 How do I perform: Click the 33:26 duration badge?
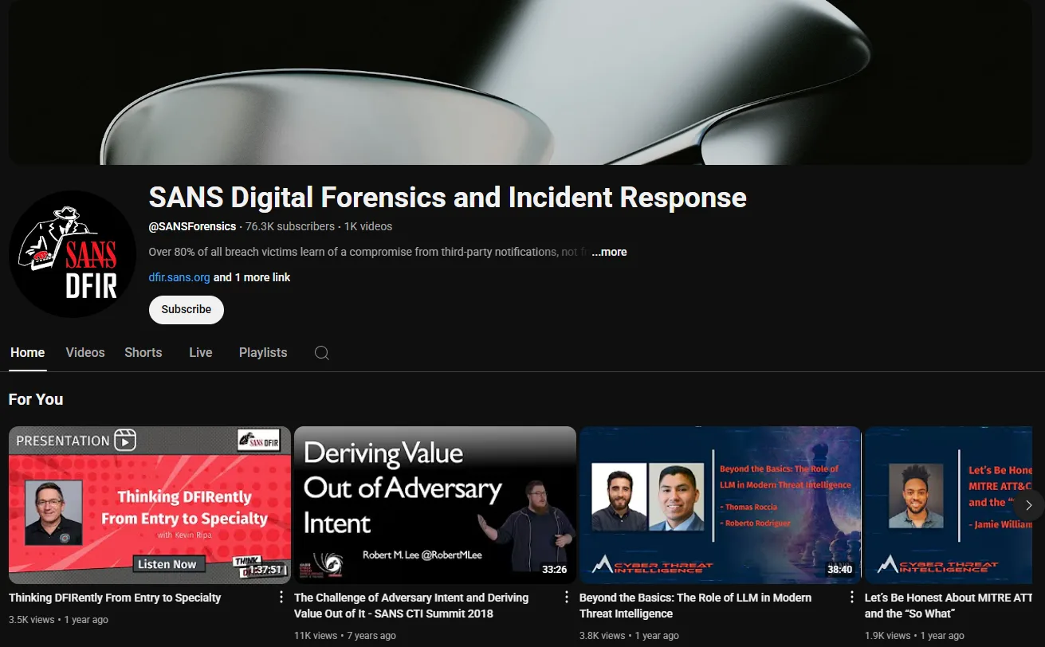coord(554,570)
